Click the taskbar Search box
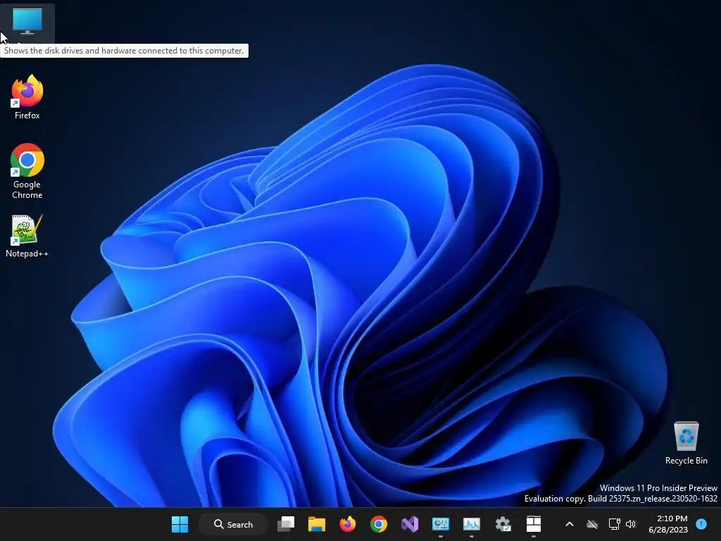The image size is (721, 541). [233, 524]
